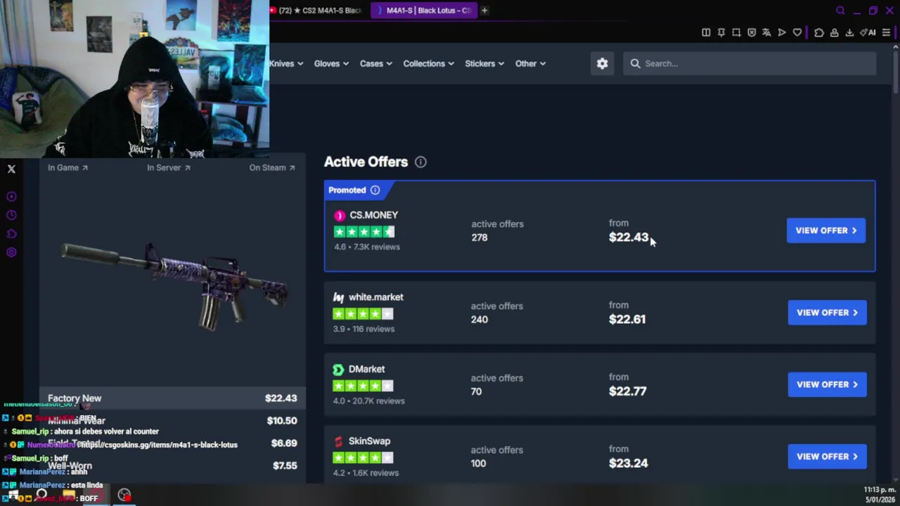Open the In Server link

169,168
